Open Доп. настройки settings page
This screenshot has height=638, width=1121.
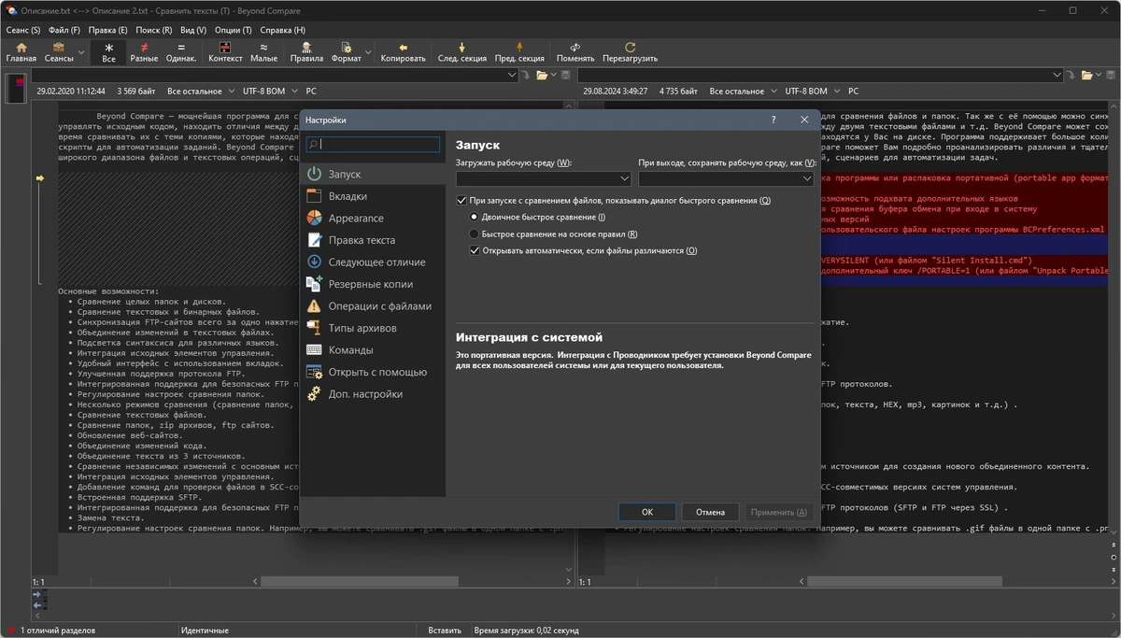(x=374, y=394)
